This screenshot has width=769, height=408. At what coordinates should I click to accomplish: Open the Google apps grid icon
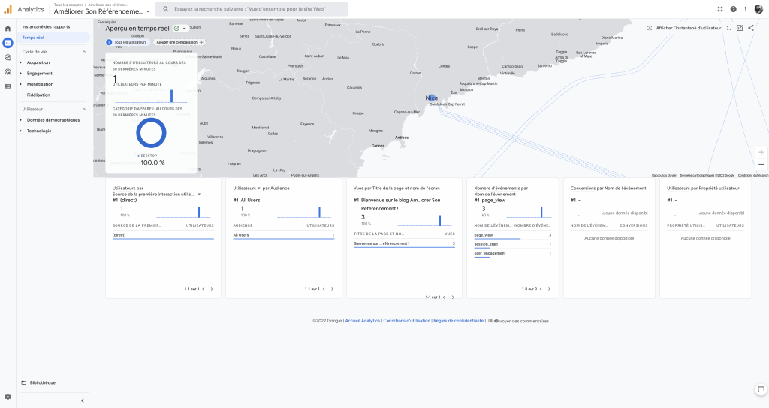click(x=720, y=9)
